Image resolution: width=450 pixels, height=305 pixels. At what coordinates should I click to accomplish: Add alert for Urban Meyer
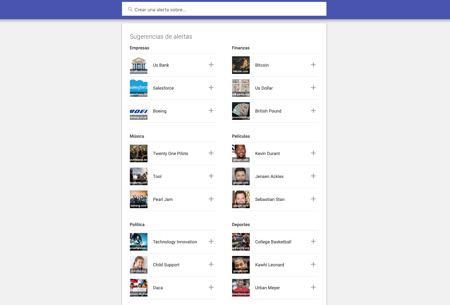[313, 287]
